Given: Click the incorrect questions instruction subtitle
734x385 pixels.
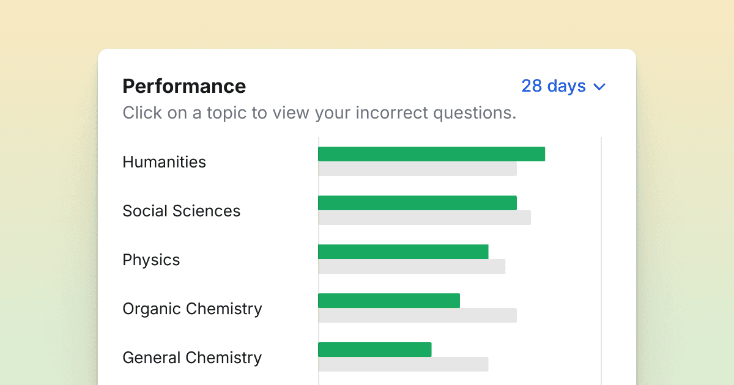Looking at the screenshot, I should tap(319, 113).
